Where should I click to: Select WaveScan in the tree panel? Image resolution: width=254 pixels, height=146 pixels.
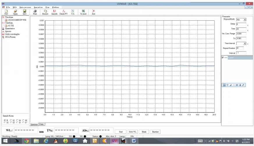[9, 17]
